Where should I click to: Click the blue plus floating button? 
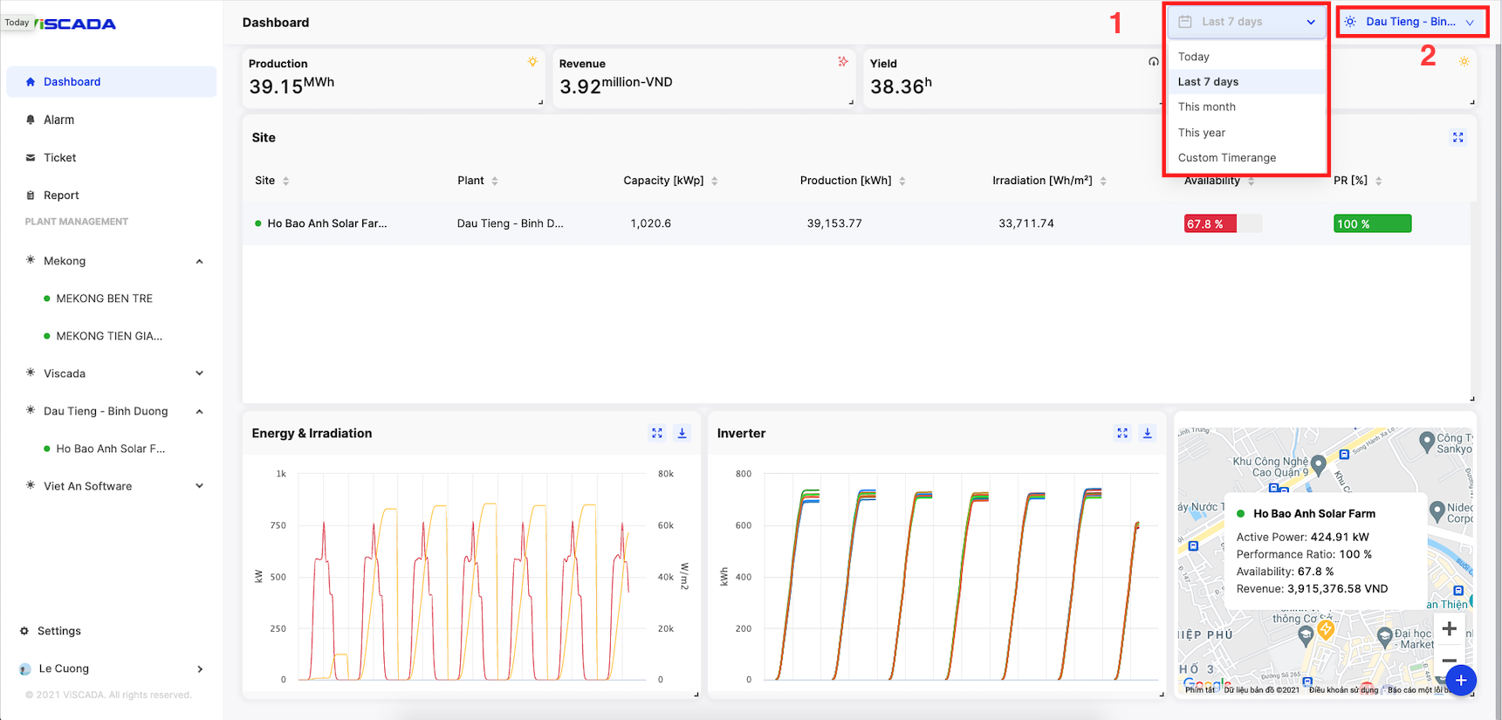pyautogui.click(x=1461, y=680)
